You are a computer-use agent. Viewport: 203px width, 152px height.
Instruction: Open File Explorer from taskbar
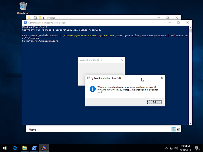pyautogui.click(x=25, y=148)
